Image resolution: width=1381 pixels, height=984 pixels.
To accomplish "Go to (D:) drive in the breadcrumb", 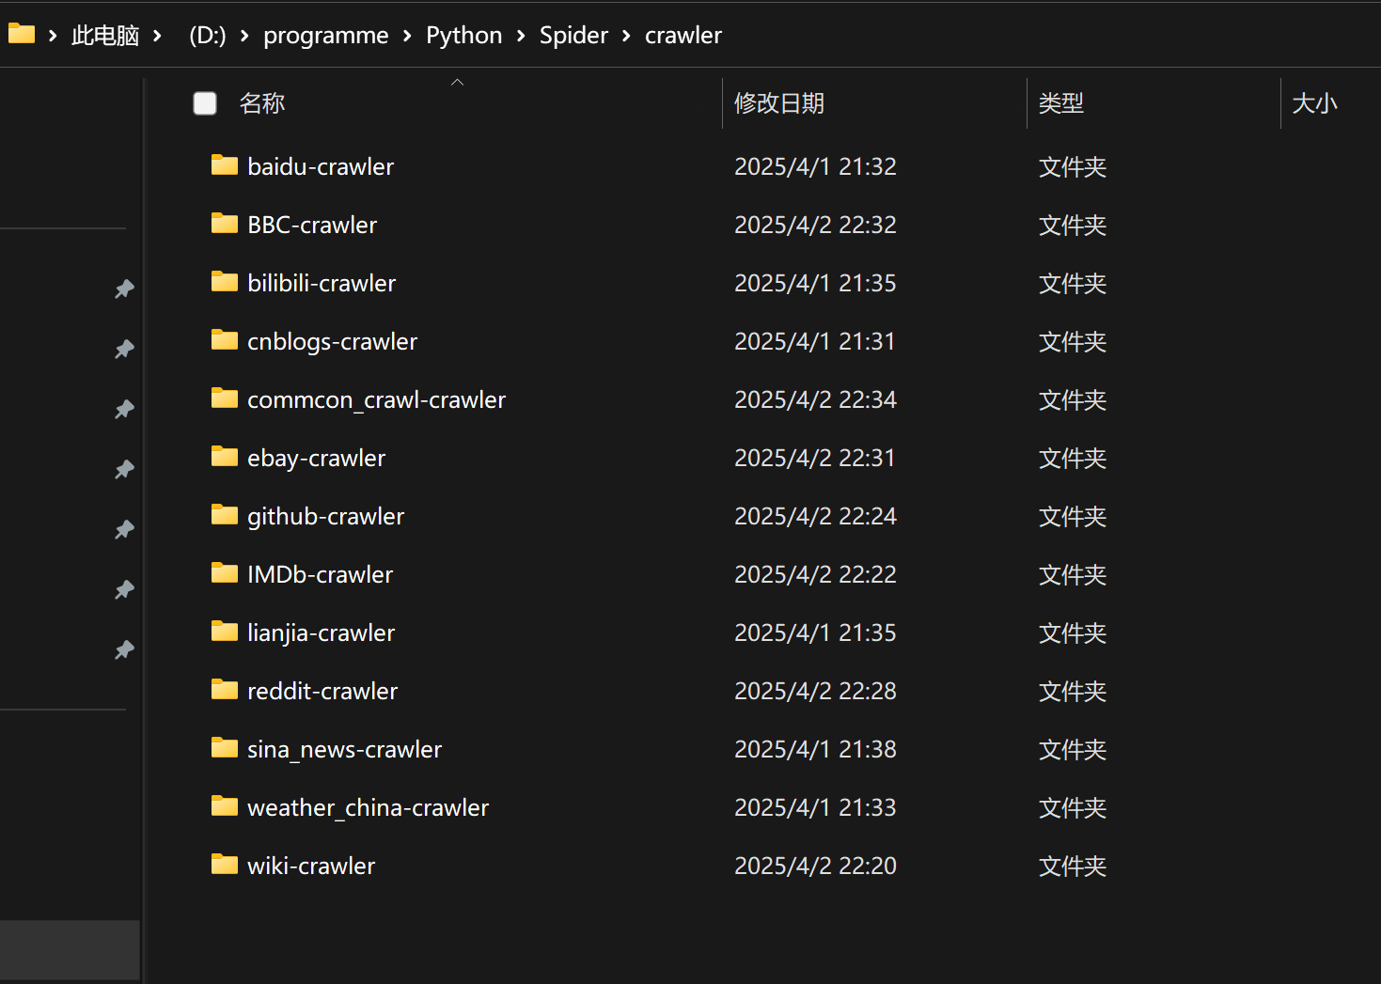I will 208,36.
